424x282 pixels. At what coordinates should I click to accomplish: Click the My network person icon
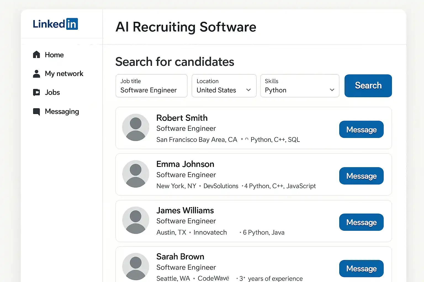[36, 74]
